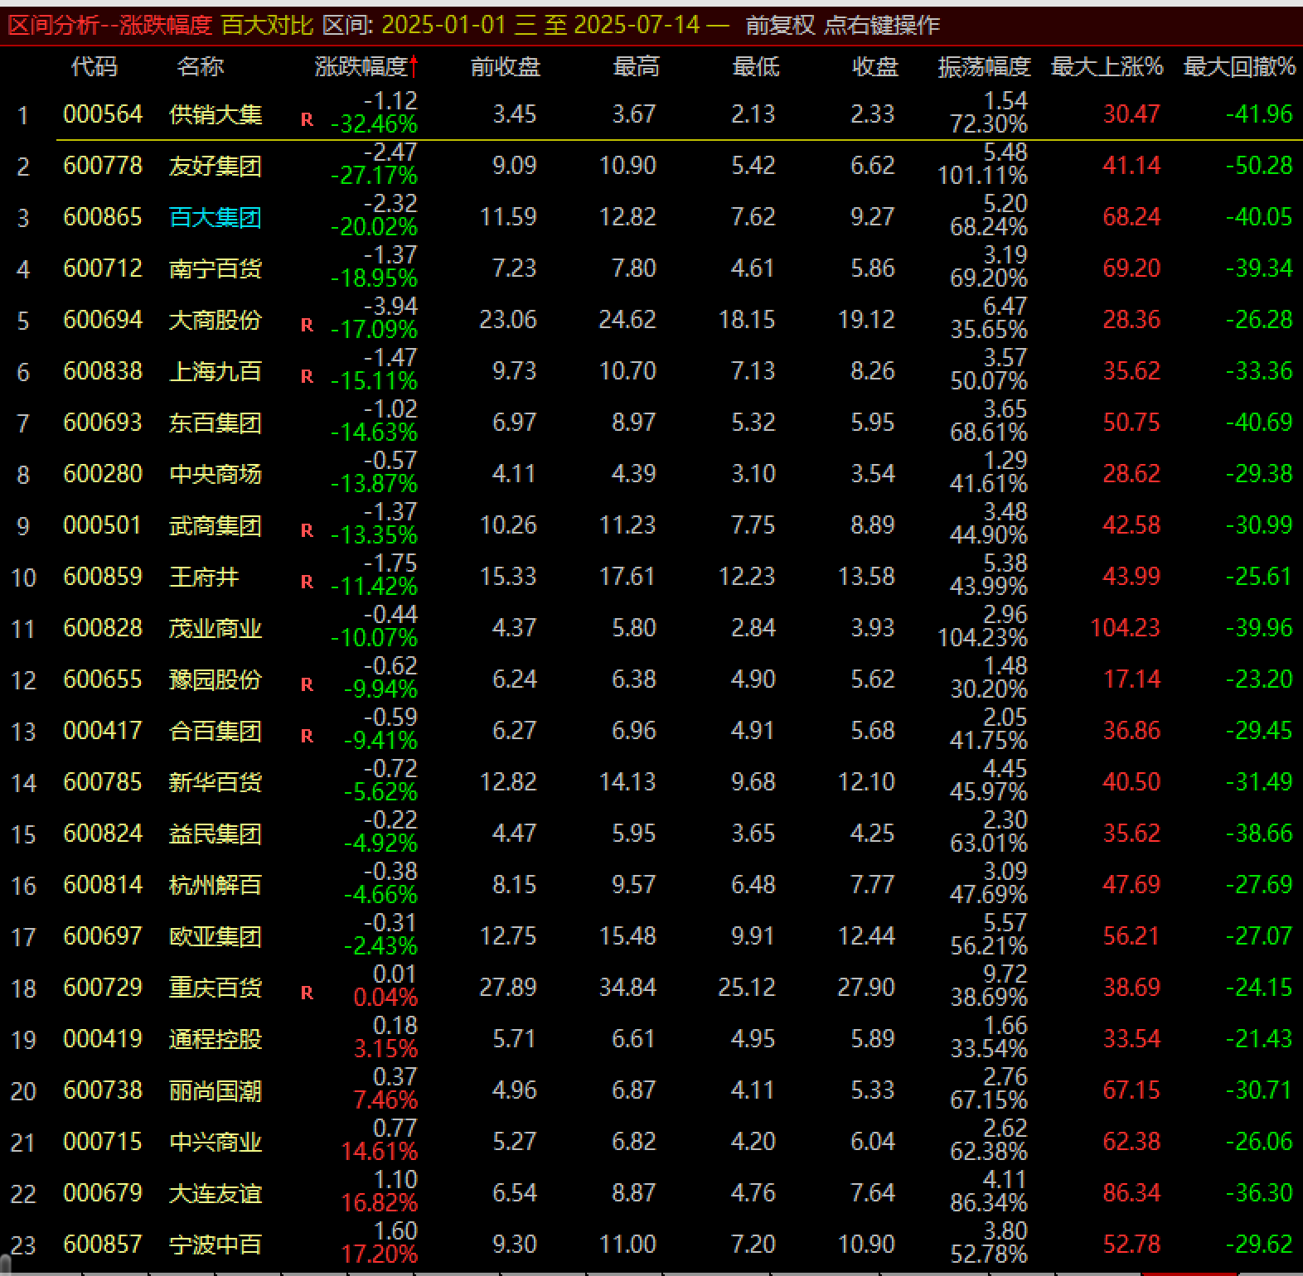Click previous close 23.06

(508, 320)
